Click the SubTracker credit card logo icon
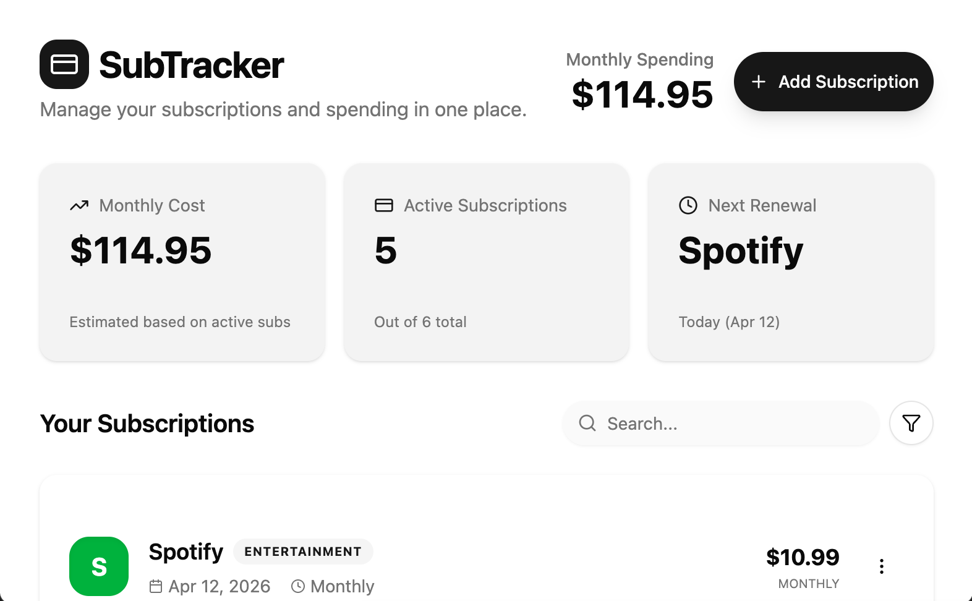 [x=64, y=64]
